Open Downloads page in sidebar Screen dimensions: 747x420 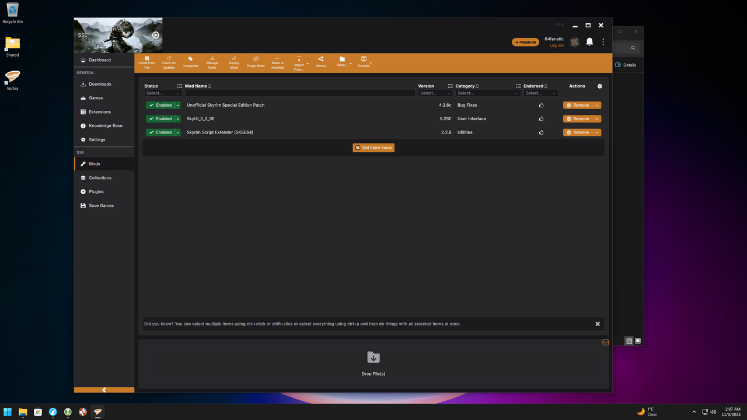point(104,84)
